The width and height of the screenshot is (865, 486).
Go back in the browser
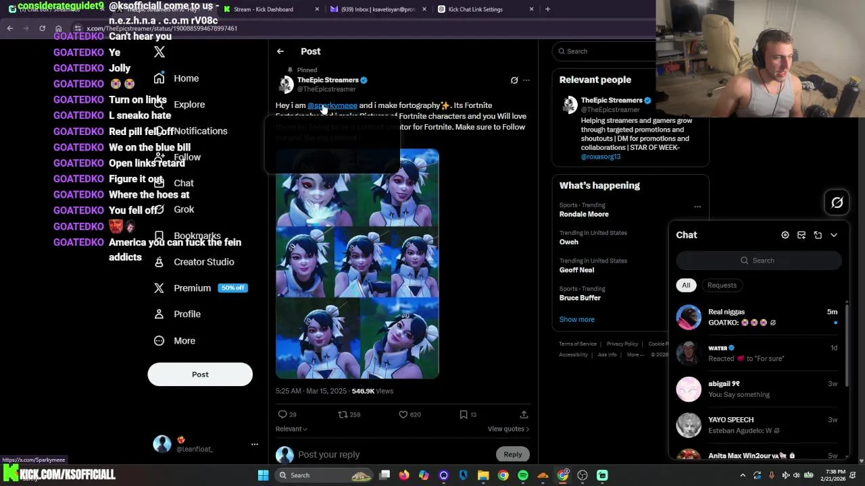coord(10,28)
